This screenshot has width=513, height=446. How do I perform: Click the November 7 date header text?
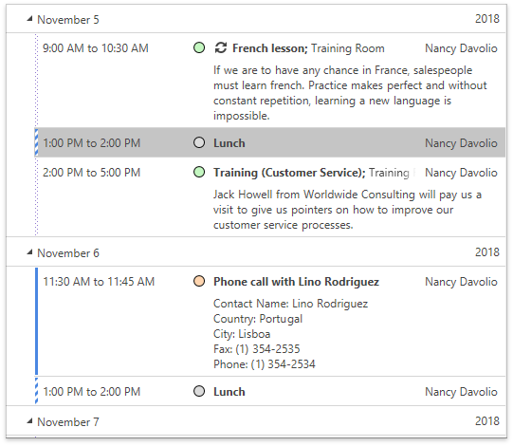68,422
